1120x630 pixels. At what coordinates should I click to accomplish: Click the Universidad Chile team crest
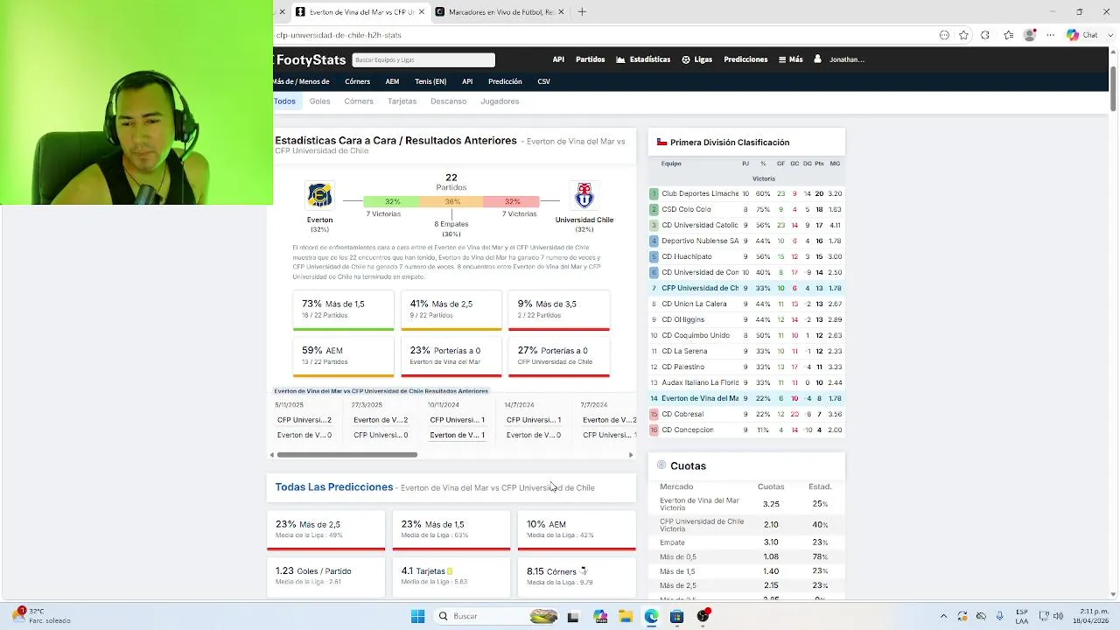tap(584, 195)
